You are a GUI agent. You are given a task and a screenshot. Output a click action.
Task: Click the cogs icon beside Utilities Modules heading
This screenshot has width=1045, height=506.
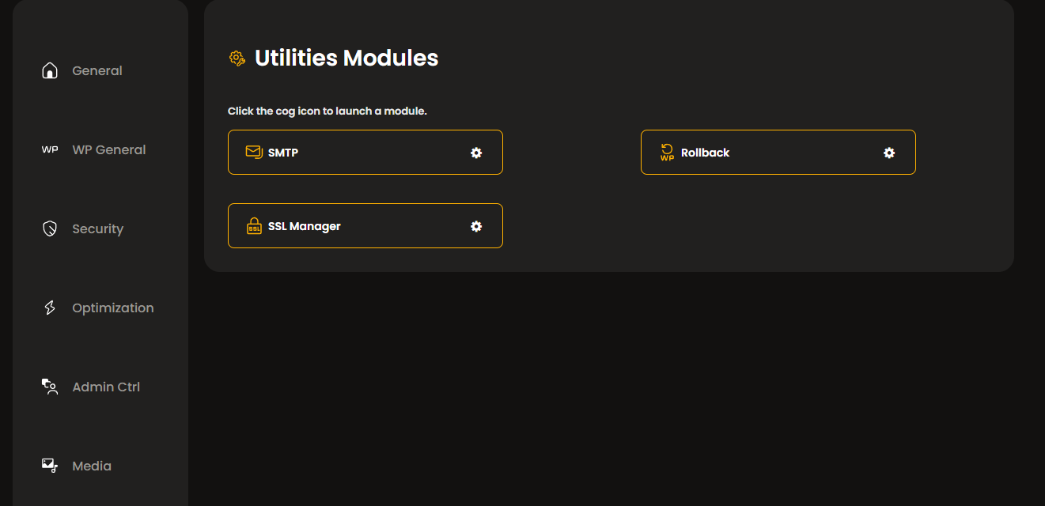pos(236,58)
